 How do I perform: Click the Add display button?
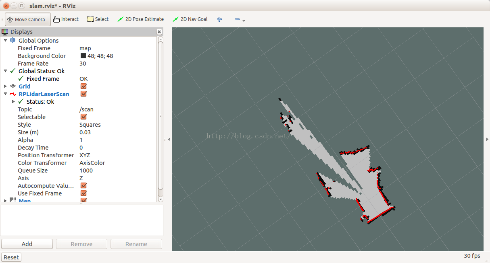27,244
